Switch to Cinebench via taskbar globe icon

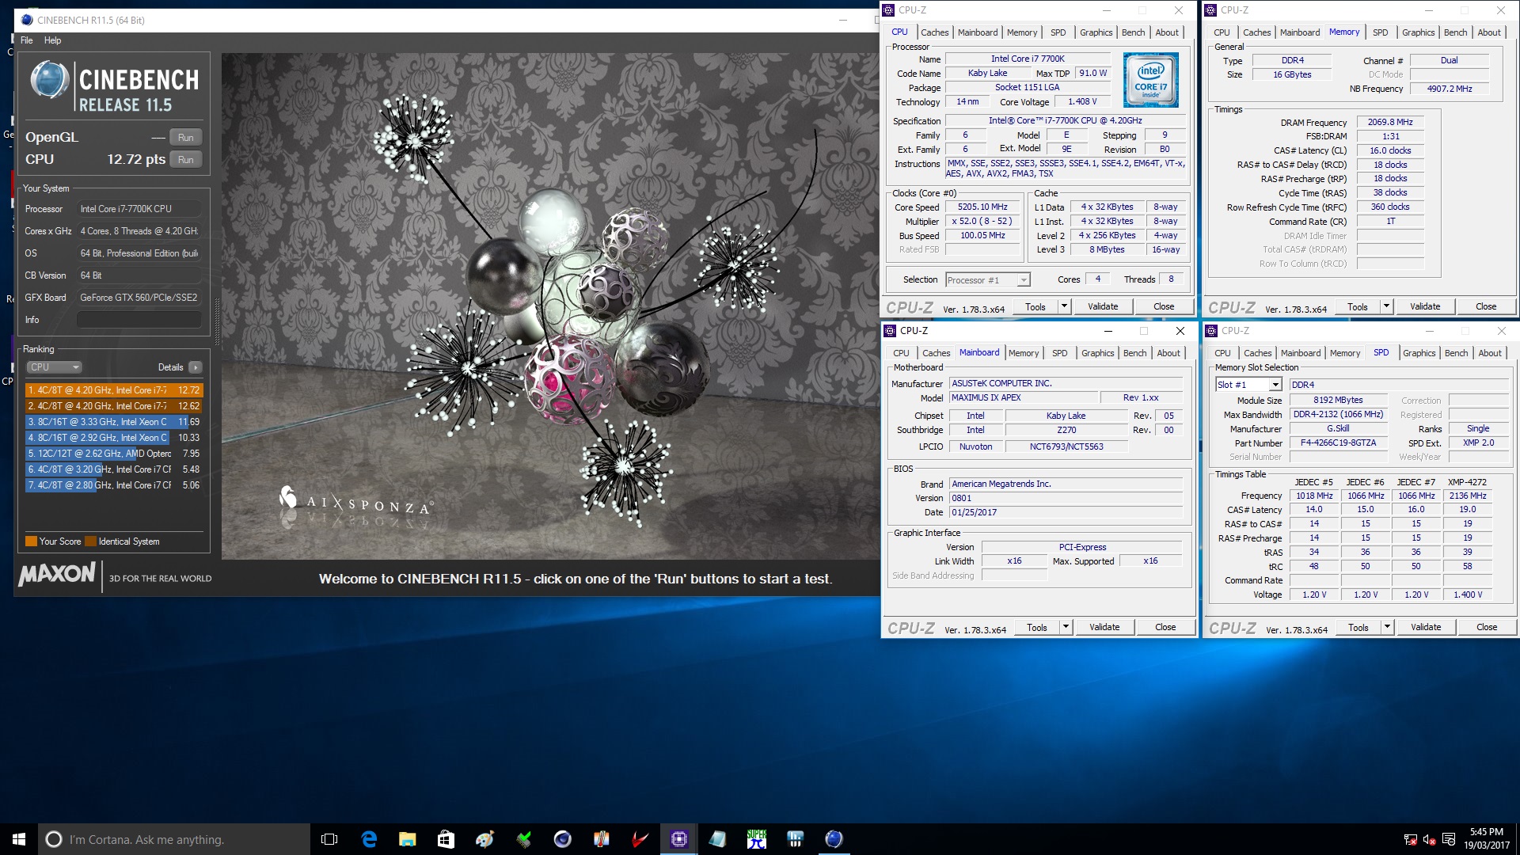834,839
